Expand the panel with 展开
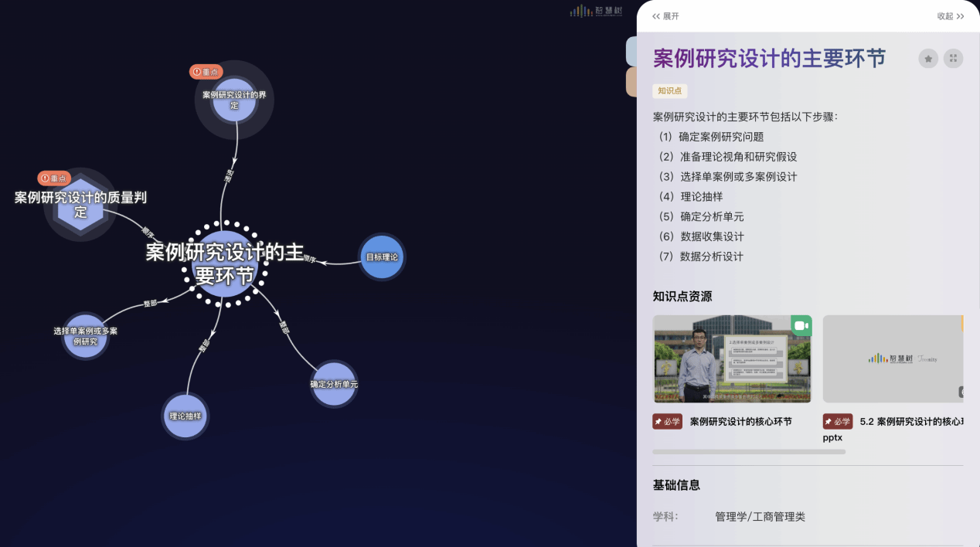Screen dimensions: 980x547 [665, 16]
